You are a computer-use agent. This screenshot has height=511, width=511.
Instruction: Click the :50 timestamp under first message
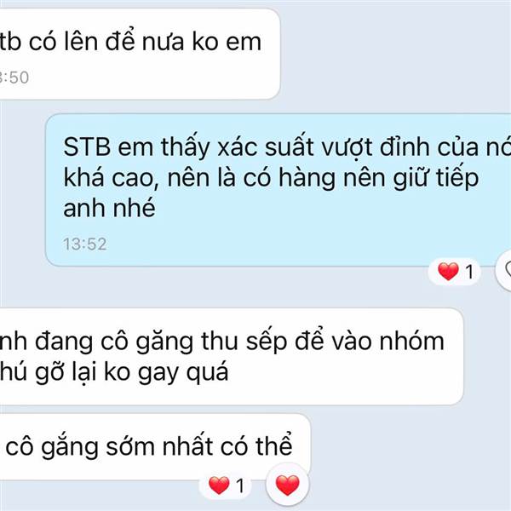coord(14,78)
